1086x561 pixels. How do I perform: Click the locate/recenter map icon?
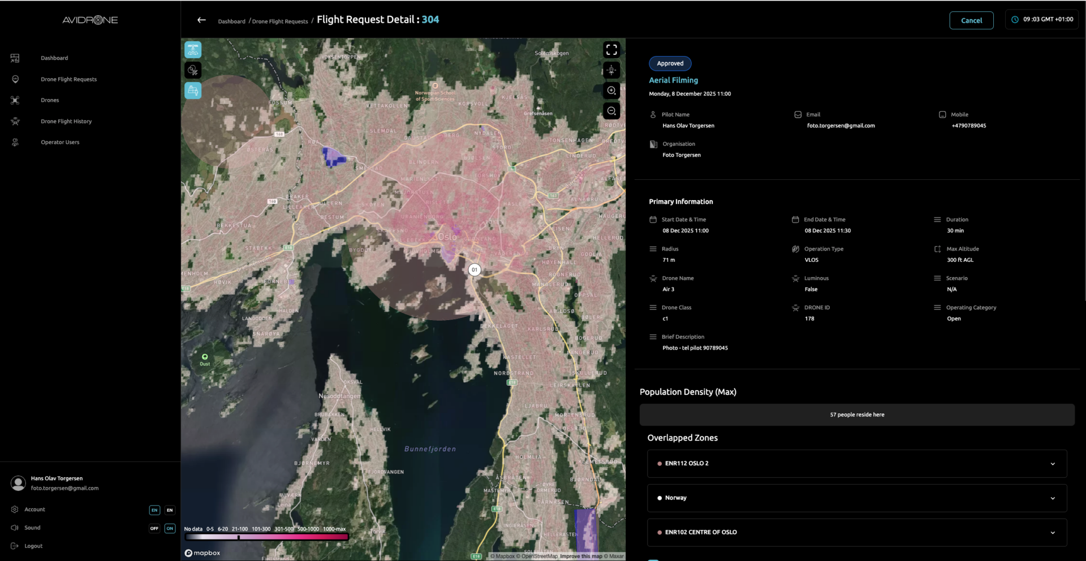click(x=611, y=70)
